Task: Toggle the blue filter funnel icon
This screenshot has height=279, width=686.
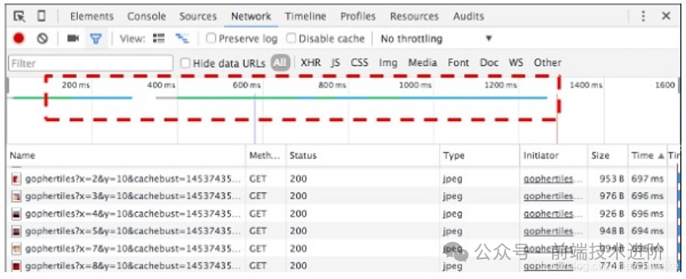Action: (96, 39)
